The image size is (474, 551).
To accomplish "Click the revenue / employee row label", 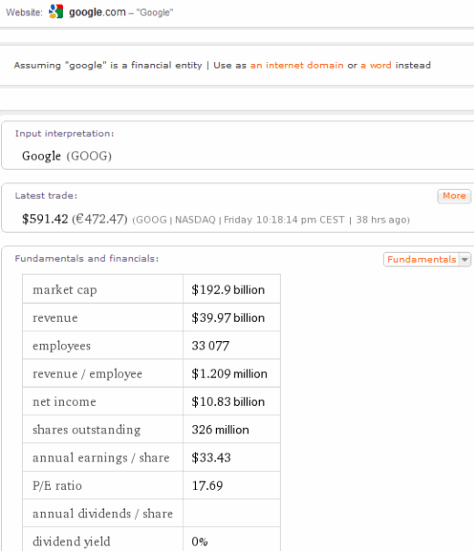I will pyautogui.click(x=88, y=374).
